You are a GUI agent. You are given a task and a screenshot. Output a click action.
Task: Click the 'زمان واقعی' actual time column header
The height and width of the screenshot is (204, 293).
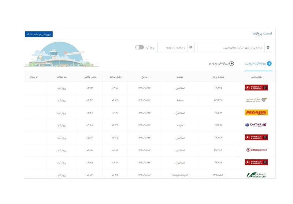[x=89, y=77]
